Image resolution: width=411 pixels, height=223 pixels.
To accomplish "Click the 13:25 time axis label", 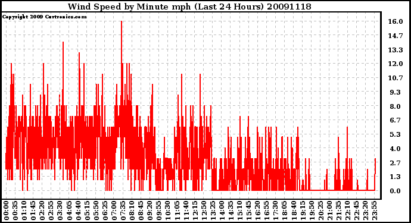I will [x=213, y=211].
